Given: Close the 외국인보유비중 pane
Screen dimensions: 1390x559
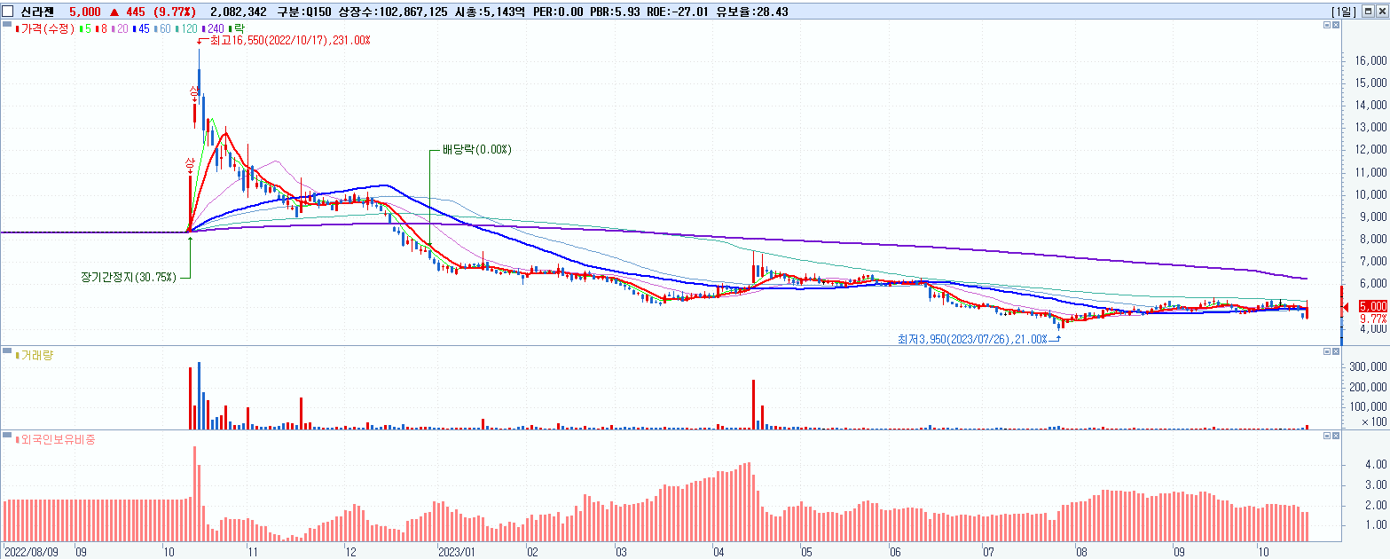Looking at the screenshot, I should click(1337, 437).
